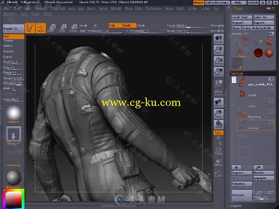Image resolution: width=279 pixels, height=209 pixels.
Task: Toggle visibility of the head subtool
Action: (x=271, y=90)
